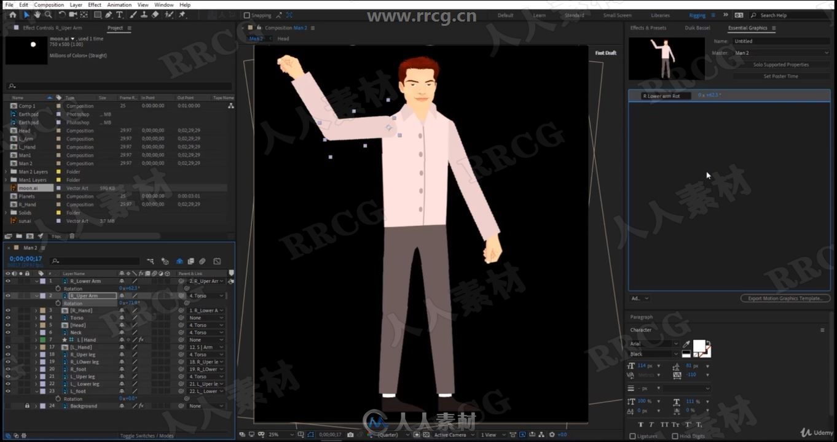Select moon.ai in the Project panel
The image size is (837, 442).
[28, 188]
